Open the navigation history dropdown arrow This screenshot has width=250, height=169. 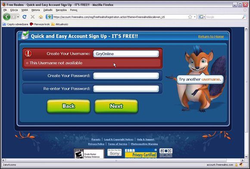coord(18,17)
